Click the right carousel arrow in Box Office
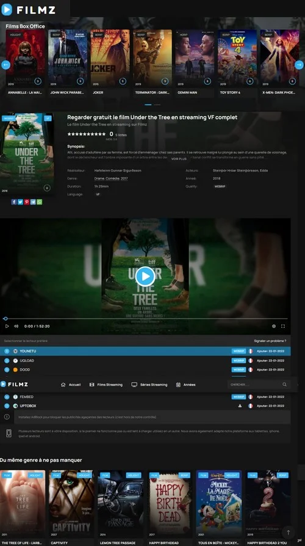Image resolution: width=305 pixels, height=546 pixels. (299, 65)
